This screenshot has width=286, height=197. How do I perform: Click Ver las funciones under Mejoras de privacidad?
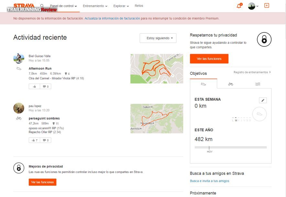tap(42, 182)
